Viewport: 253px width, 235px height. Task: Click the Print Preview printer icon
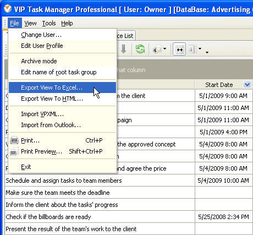(14, 151)
